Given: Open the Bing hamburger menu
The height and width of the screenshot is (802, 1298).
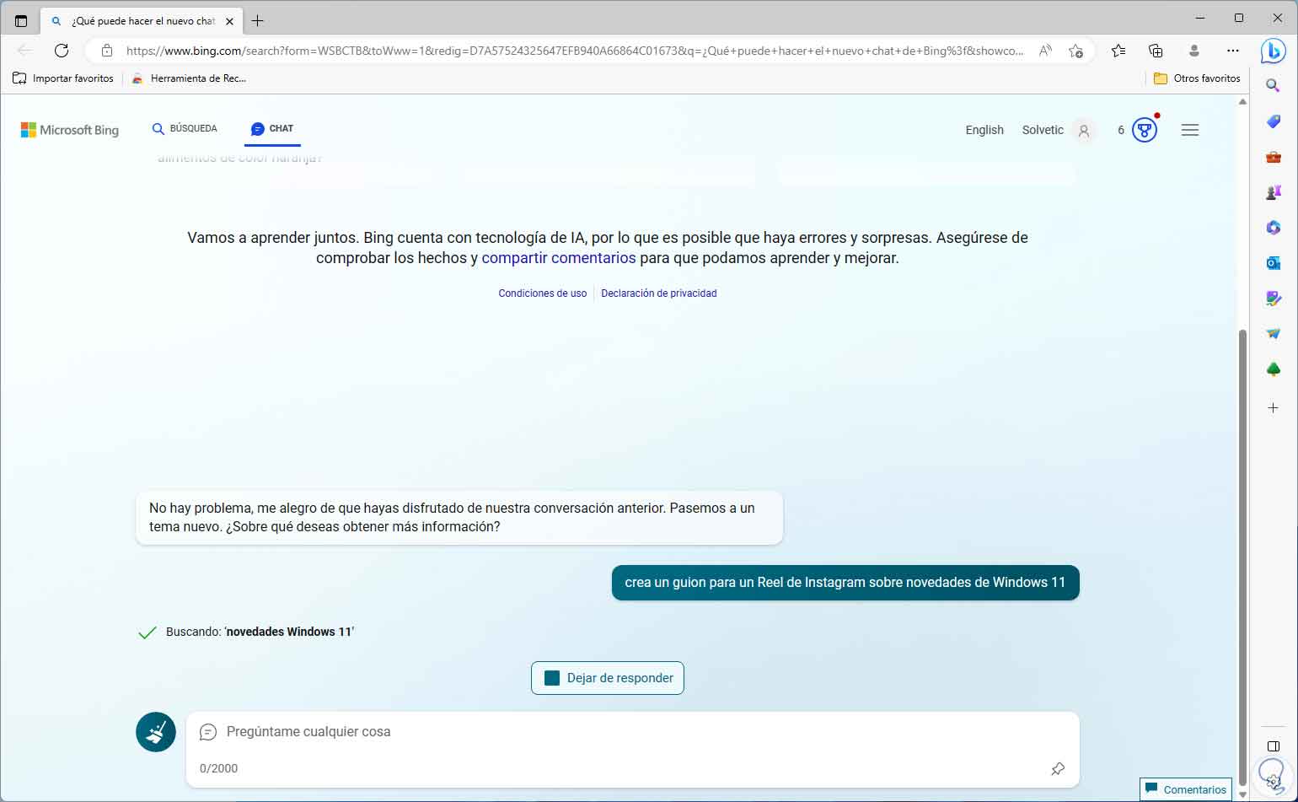Looking at the screenshot, I should (1190, 130).
